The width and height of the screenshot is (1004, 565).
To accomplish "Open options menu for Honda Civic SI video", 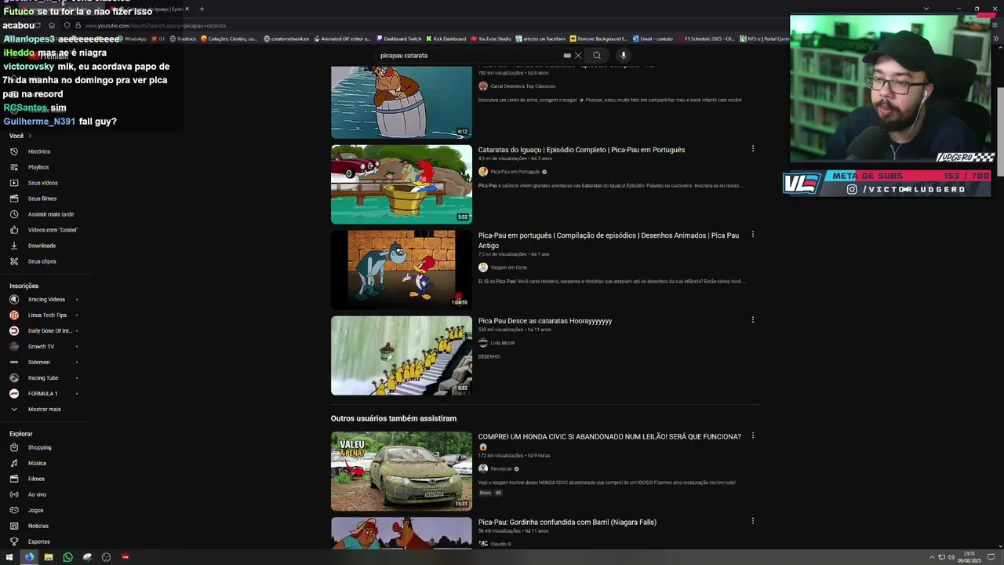I will [752, 436].
